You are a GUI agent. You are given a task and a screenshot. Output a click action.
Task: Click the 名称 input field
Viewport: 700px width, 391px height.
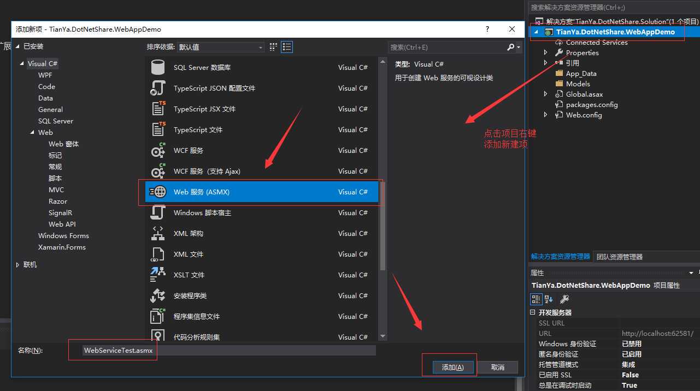tap(229, 351)
